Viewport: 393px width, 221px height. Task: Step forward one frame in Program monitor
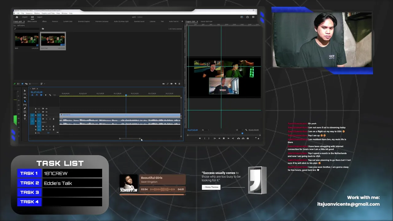click(x=228, y=138)
